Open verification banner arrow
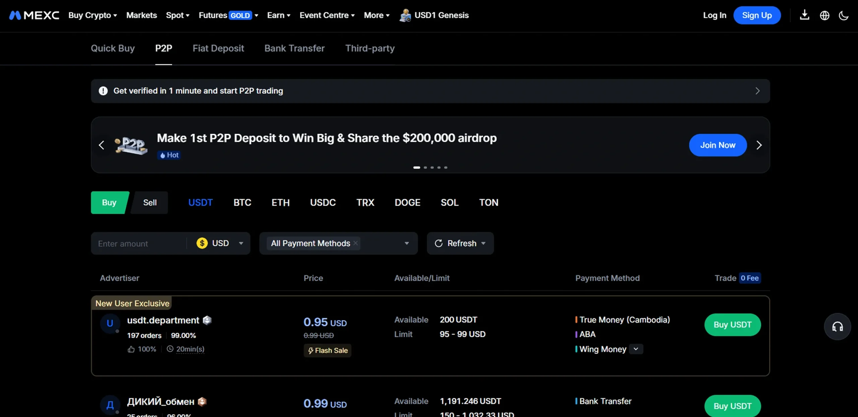 pyautogui.click(x=757, y=91)
